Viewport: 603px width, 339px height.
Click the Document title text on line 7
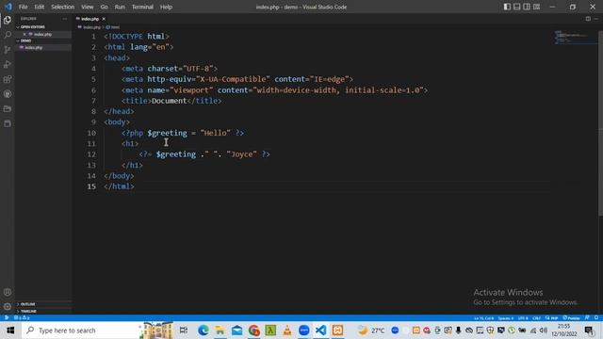169,101
